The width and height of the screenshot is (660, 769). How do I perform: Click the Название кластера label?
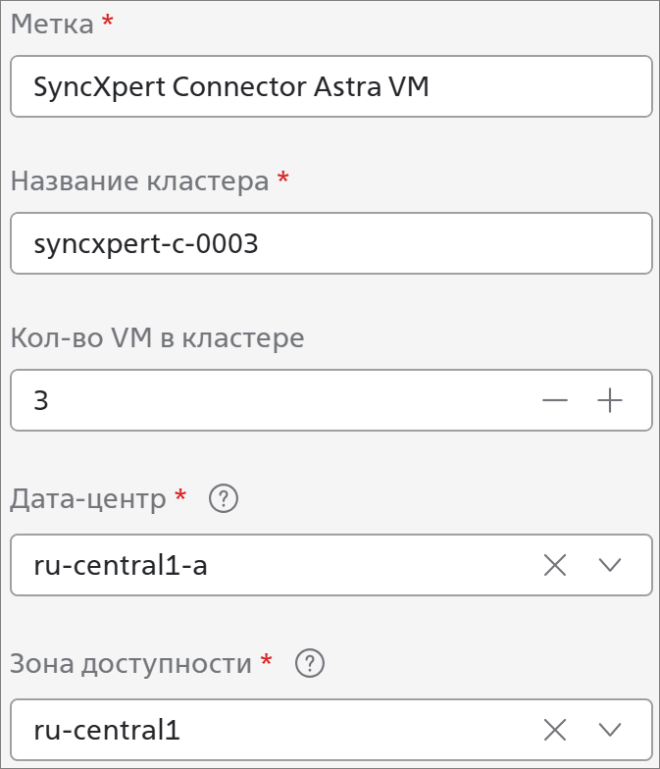(x=139, y=180)
